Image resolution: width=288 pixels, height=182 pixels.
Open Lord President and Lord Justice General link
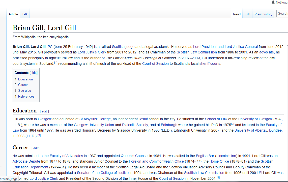pyautogui.click(x=225, y=47)
